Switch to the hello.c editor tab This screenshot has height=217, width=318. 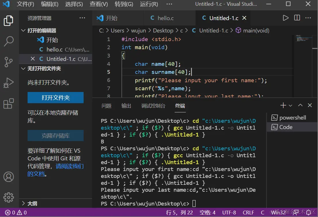click(170, 18)
